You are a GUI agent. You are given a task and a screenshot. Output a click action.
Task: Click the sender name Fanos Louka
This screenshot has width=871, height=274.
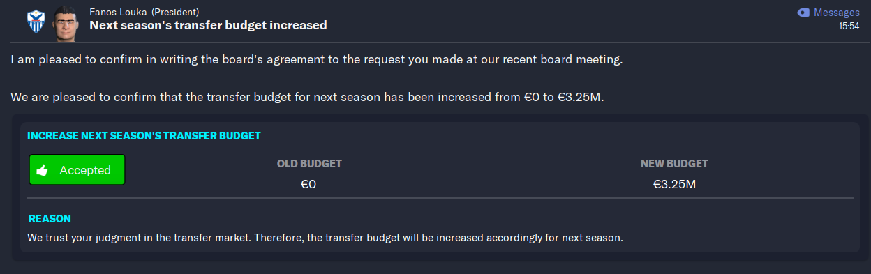pyautogui.click(x=118, y=13)
